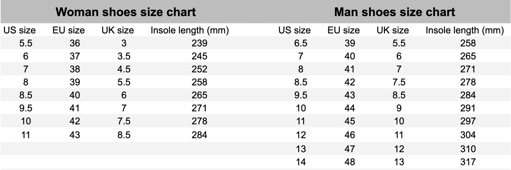511x170 pixels.
Task: Select the woman UK size column header
Action: (118, 31)
